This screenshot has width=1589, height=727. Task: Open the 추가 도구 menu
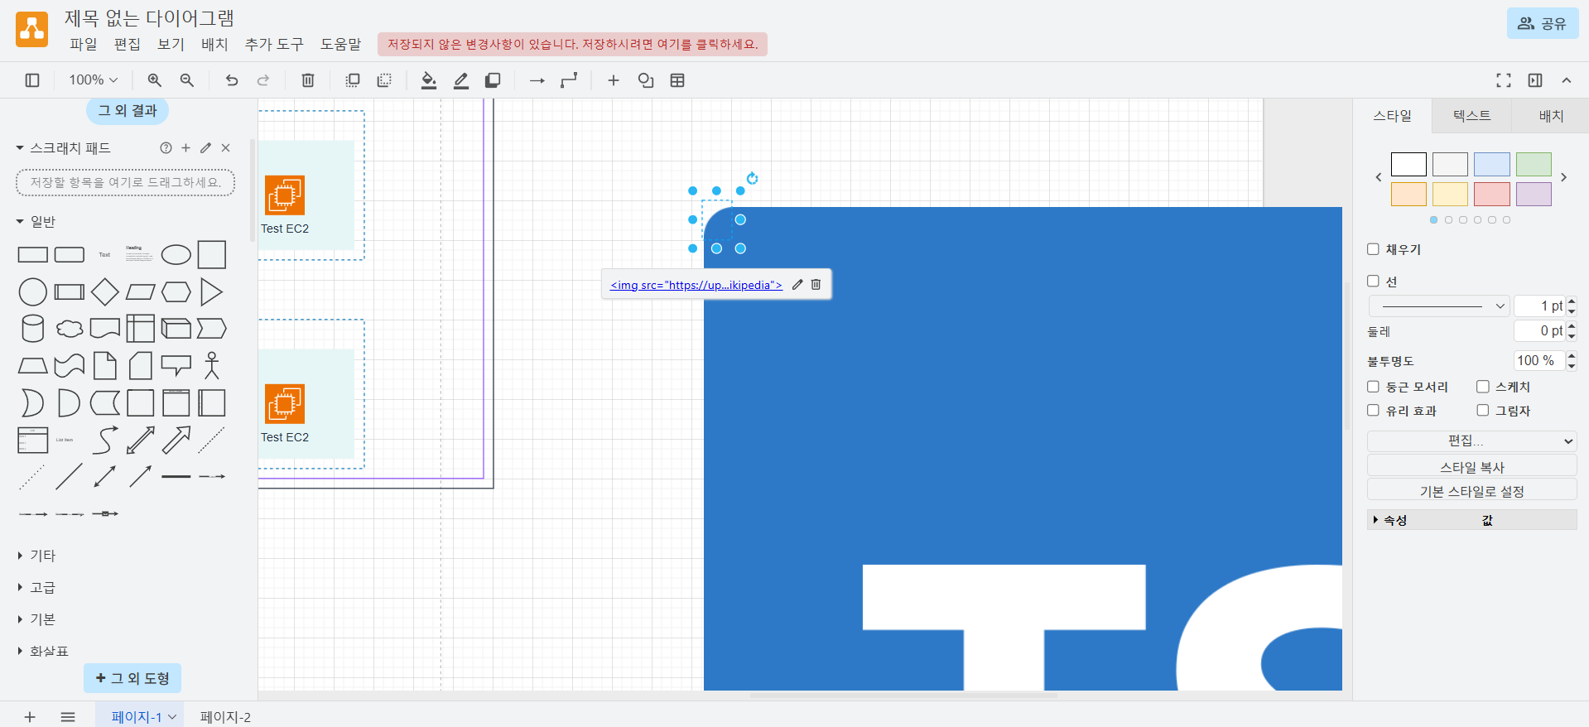[274, 44]
